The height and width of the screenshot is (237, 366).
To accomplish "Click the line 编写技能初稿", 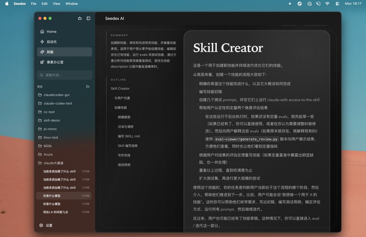I will pyautogui.click(x=210, y=92).
